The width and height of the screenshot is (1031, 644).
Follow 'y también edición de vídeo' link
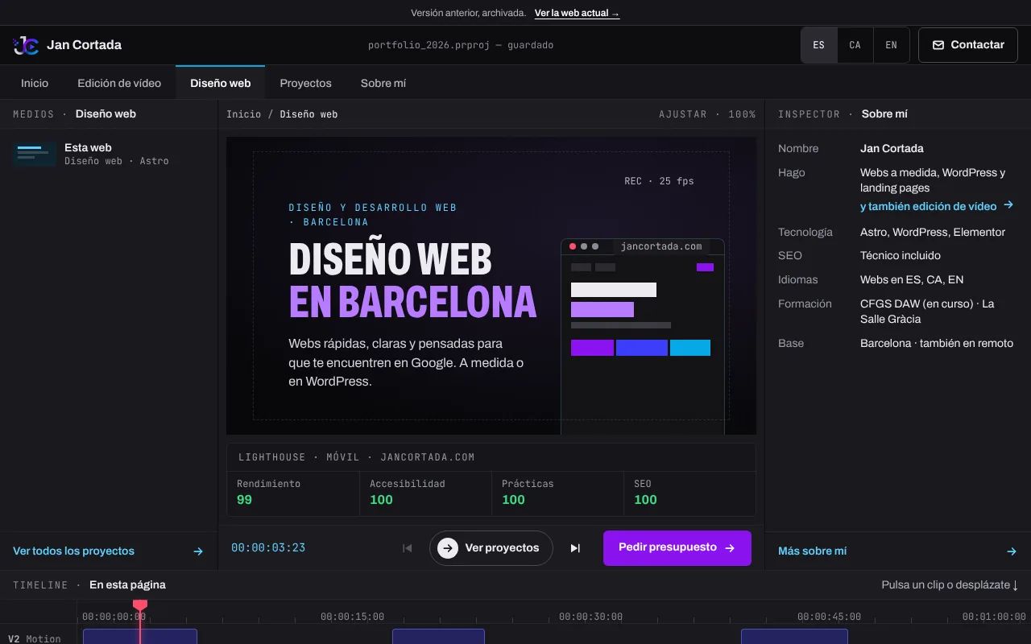point(937,206)
